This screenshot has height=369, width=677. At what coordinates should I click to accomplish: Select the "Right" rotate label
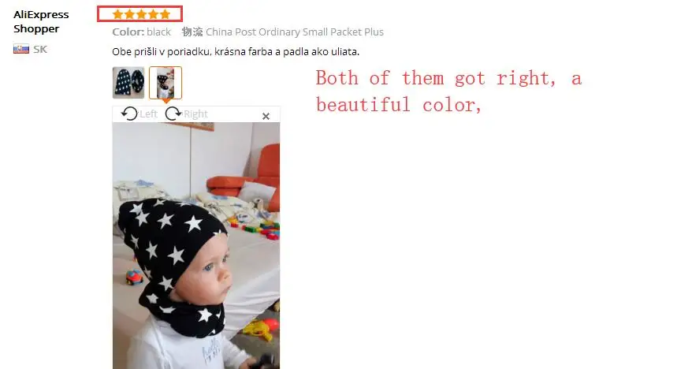tap(195, 114)
